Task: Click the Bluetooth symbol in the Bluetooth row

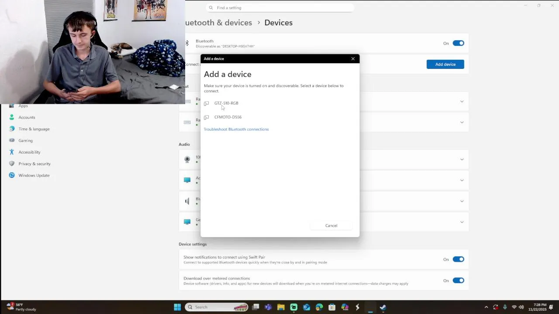Action: (x=187, y=43)
